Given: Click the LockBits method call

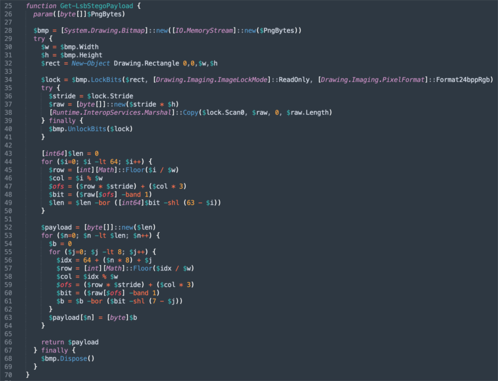Looking at the screenshot, I should point(107,80).
